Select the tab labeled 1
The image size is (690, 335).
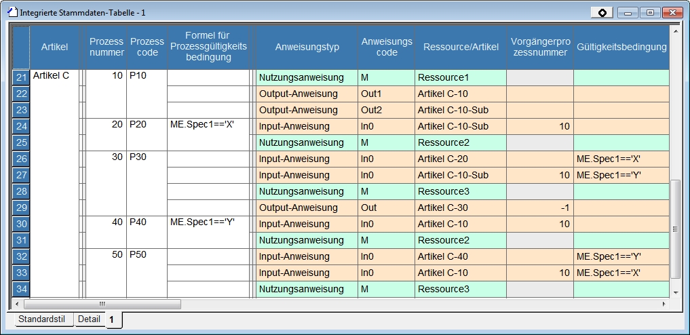pos(113,319)
